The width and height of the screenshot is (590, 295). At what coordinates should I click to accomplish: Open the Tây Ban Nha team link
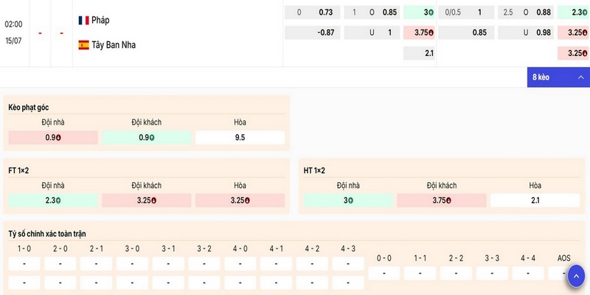click(x=114, y=45)
